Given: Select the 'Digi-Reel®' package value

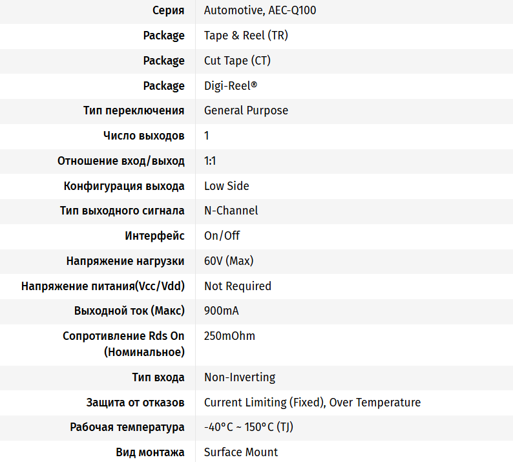Looking at the screenshot, I should click(x=231, y=86).
